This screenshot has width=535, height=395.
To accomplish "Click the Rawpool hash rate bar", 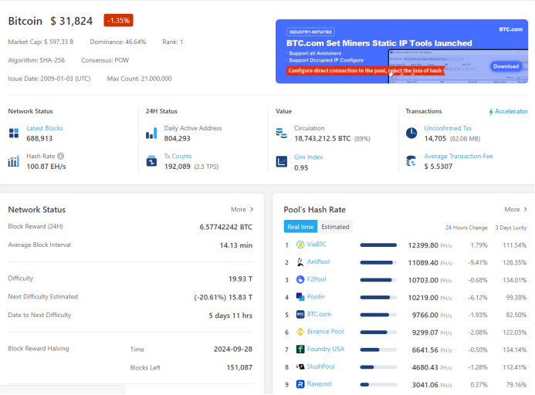I will 378,384.
